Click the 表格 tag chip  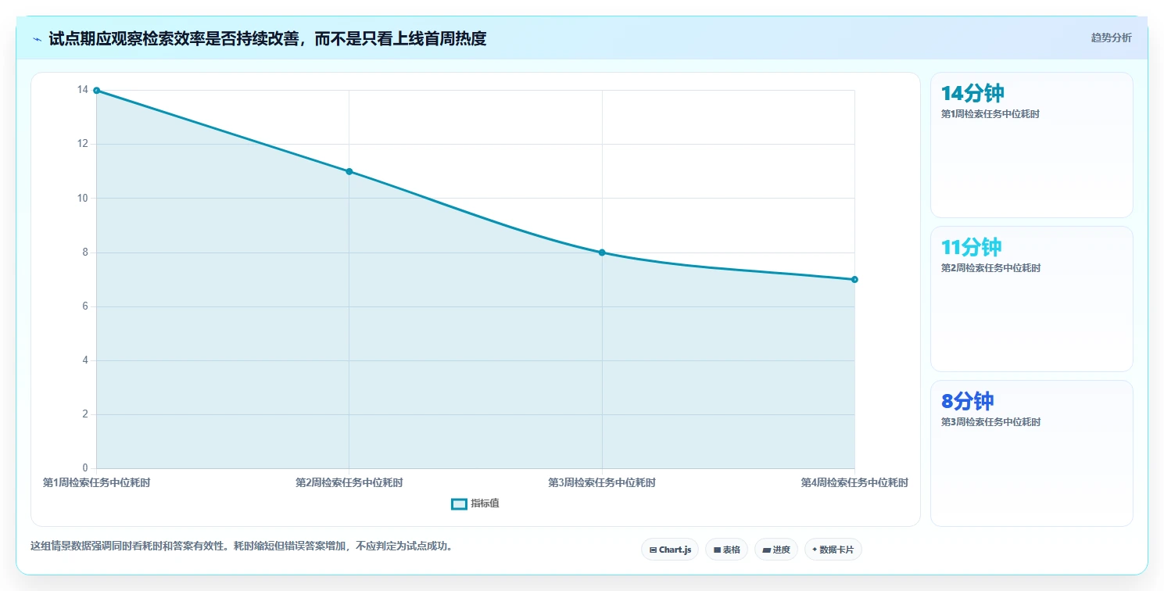(726, 550)
